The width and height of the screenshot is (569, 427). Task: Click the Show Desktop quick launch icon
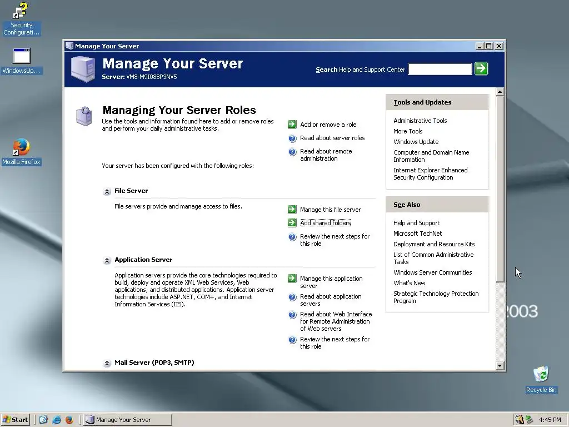click(43, 420)
